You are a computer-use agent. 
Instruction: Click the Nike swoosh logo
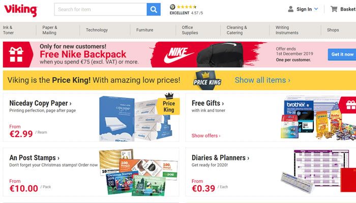[179, 55]
